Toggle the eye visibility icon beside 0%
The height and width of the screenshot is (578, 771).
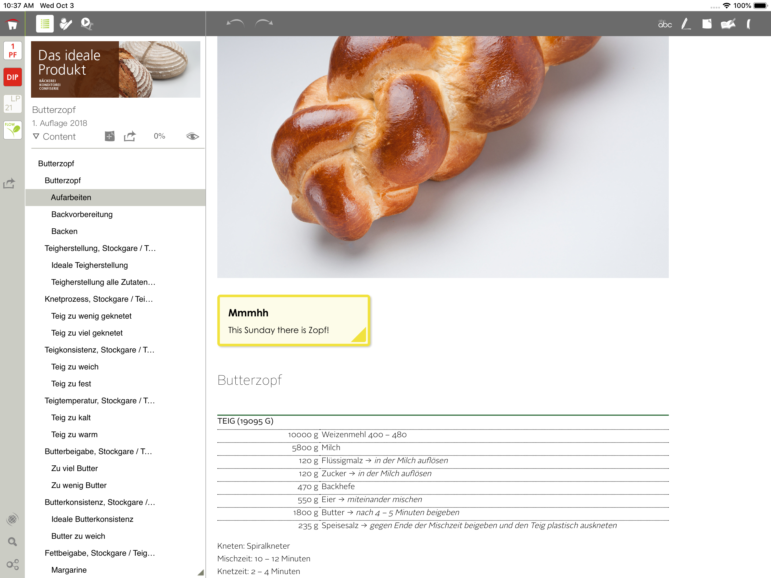point(192,136)
